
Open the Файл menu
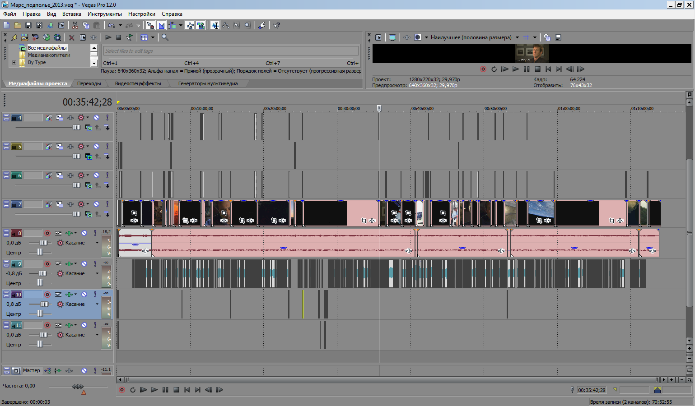9,14
